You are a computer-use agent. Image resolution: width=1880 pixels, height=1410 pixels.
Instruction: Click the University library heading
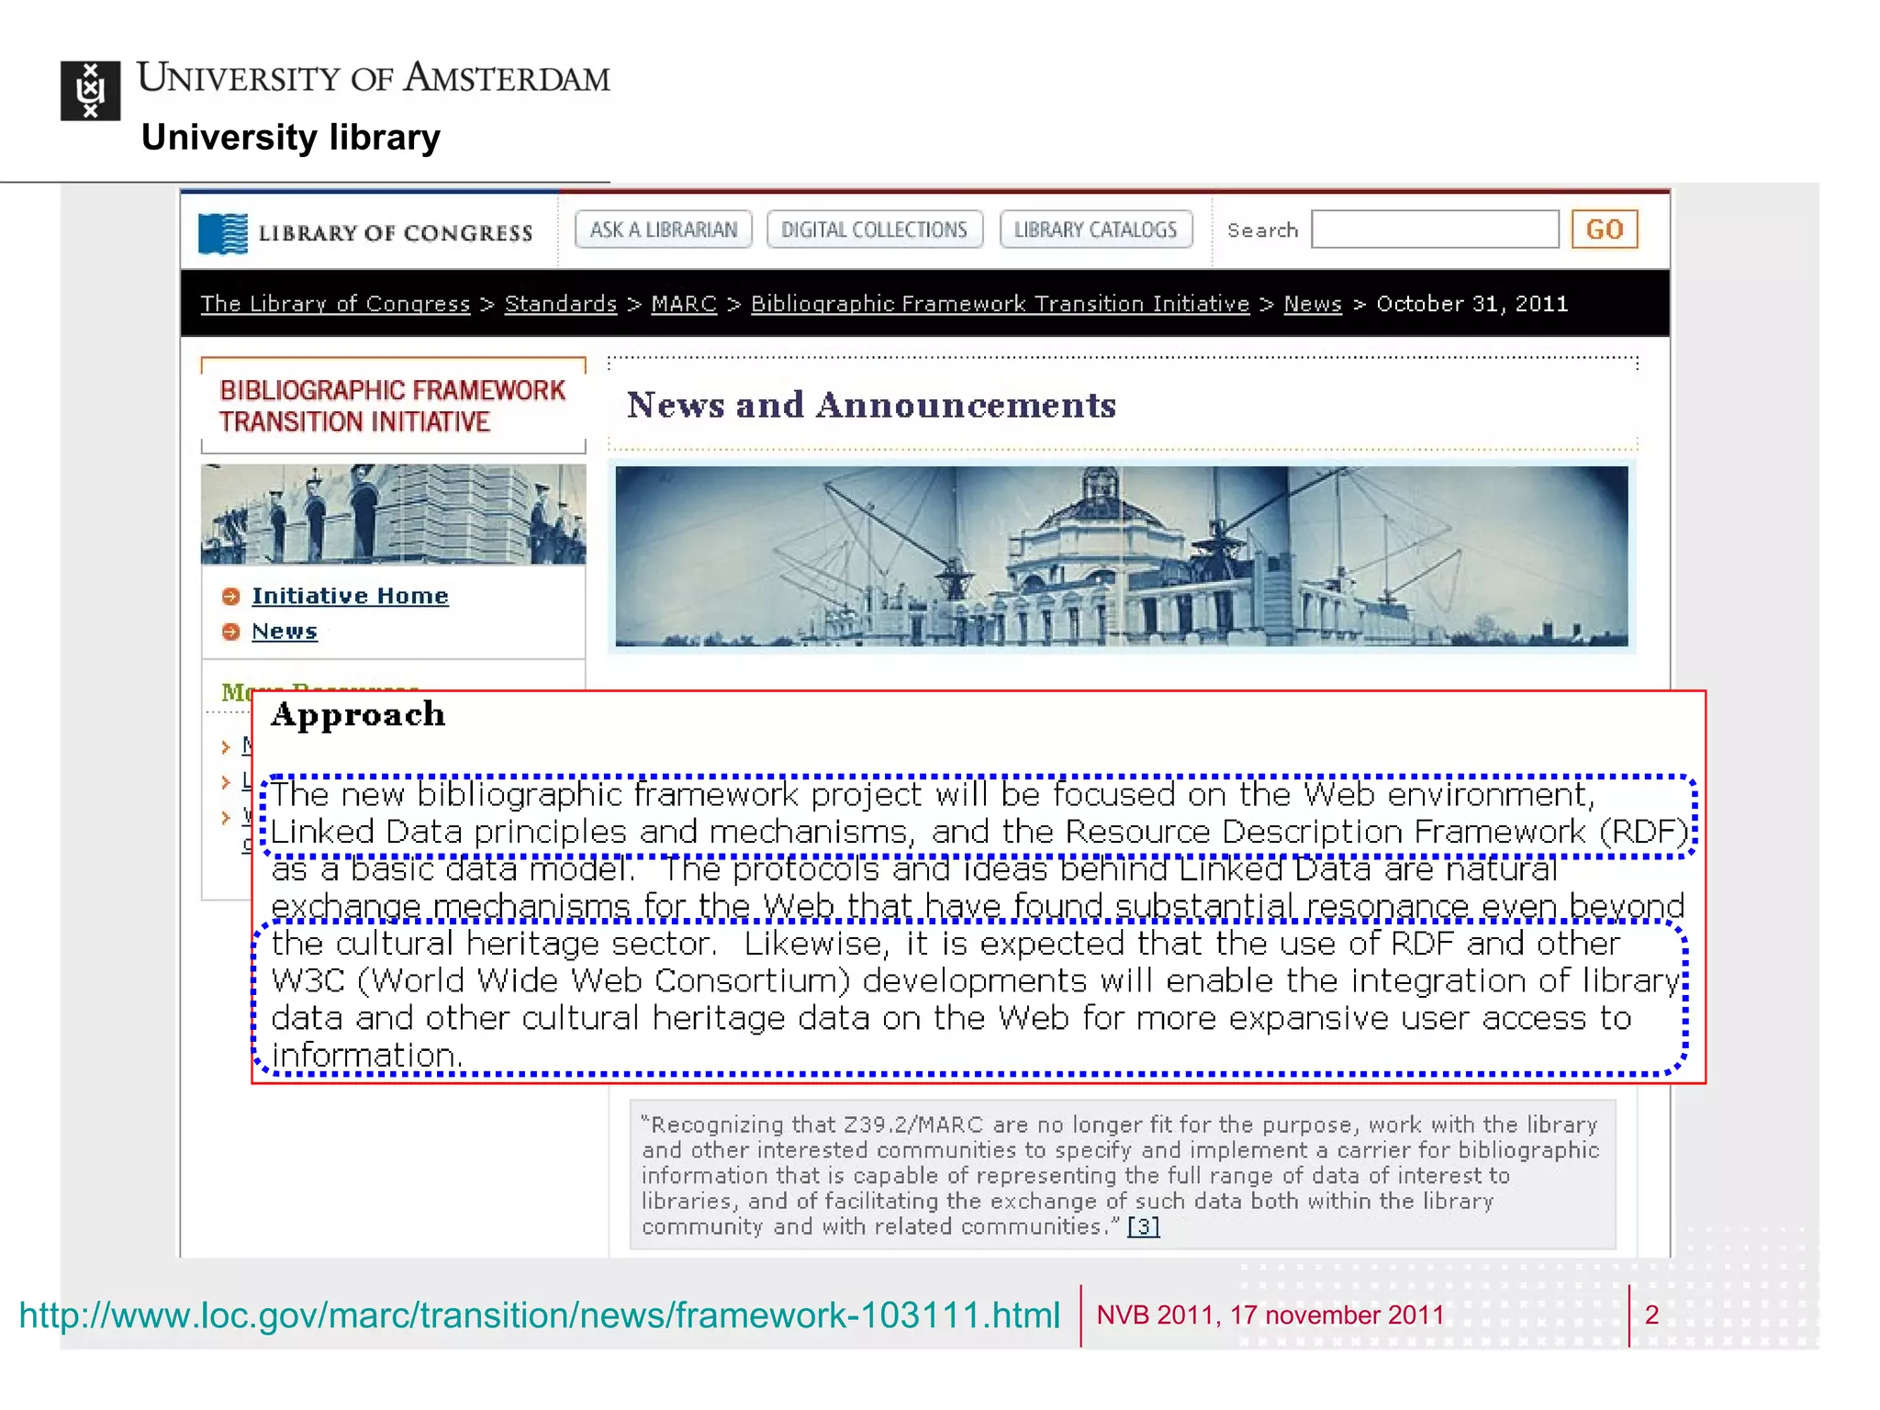pos(291,138)
